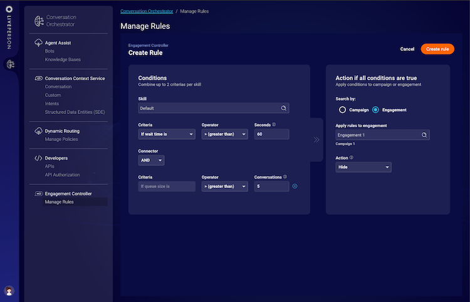Click the 'Manage Rules' breadcrumb text

coord(194,11)
